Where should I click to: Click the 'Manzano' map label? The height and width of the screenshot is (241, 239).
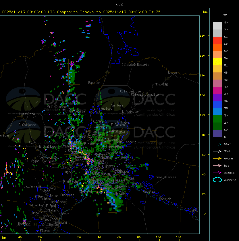coord(24,224)
